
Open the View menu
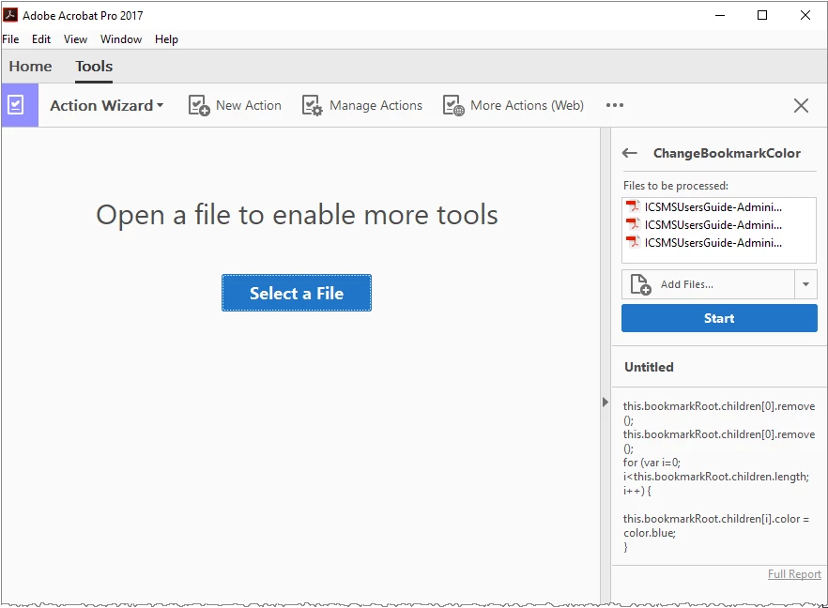click(75, 39)
